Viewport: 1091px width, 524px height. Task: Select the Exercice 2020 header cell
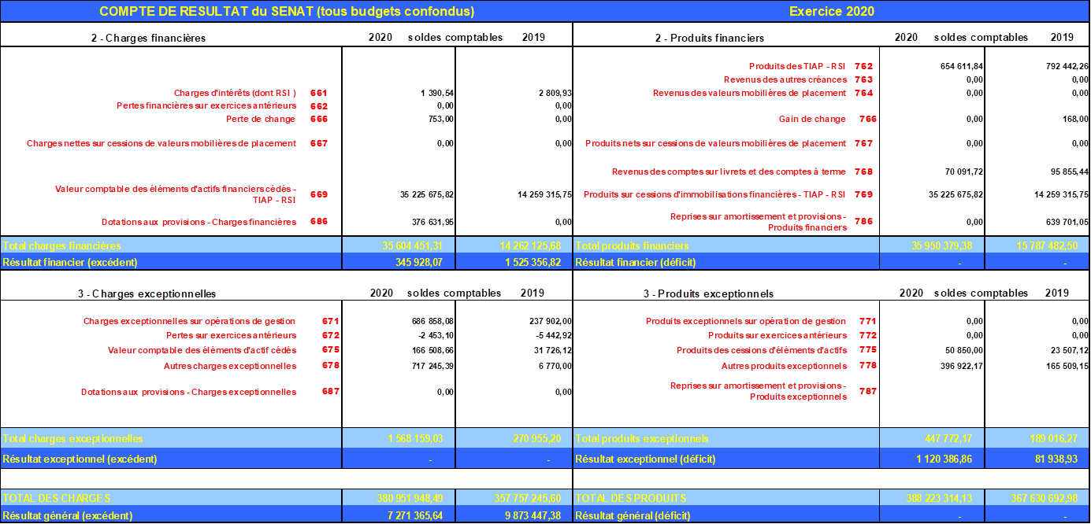pos(831,12)
